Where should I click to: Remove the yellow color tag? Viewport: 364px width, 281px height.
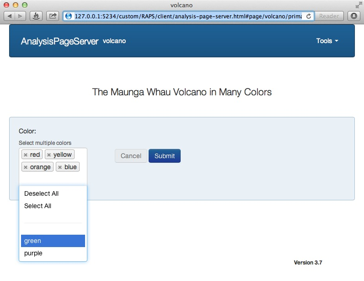coord(49,155)
